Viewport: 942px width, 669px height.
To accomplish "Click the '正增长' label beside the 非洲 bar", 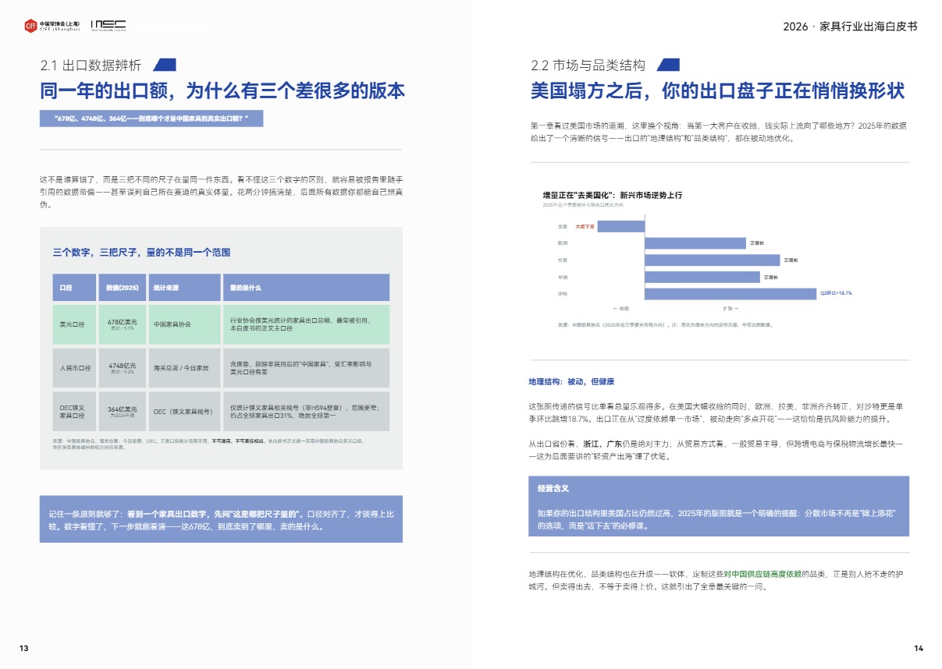I will tap(770, 277).
